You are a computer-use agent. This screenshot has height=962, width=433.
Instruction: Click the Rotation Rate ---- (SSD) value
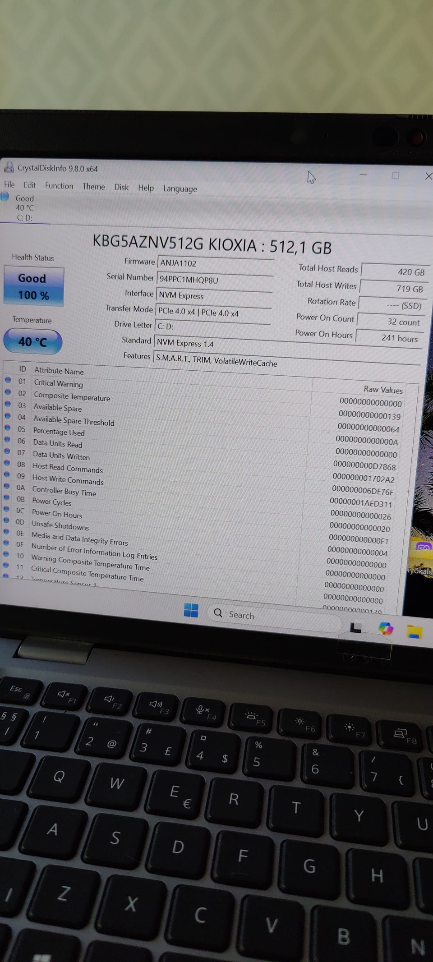(x=392, y=305)
